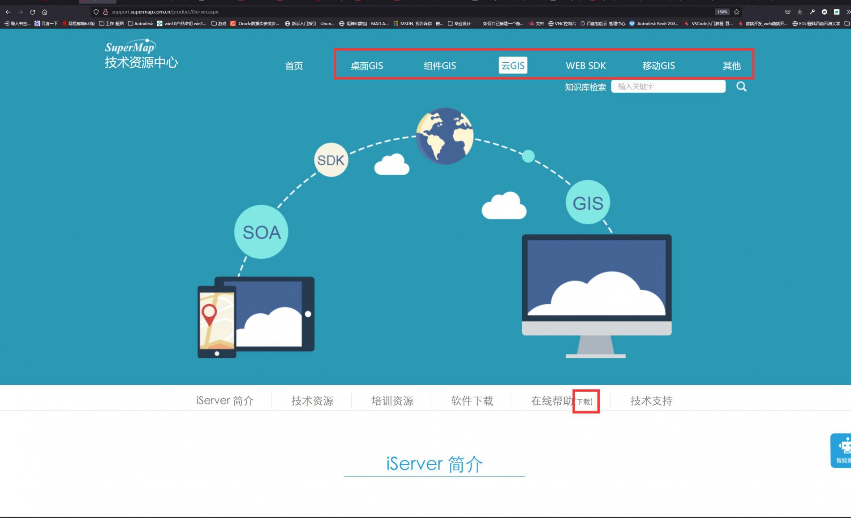Open the 其他 navigation item
The width and height of the screenshot is (851, 518).
(x=731, y=66)
